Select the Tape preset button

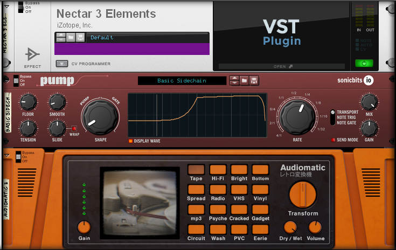coord(196,169)
